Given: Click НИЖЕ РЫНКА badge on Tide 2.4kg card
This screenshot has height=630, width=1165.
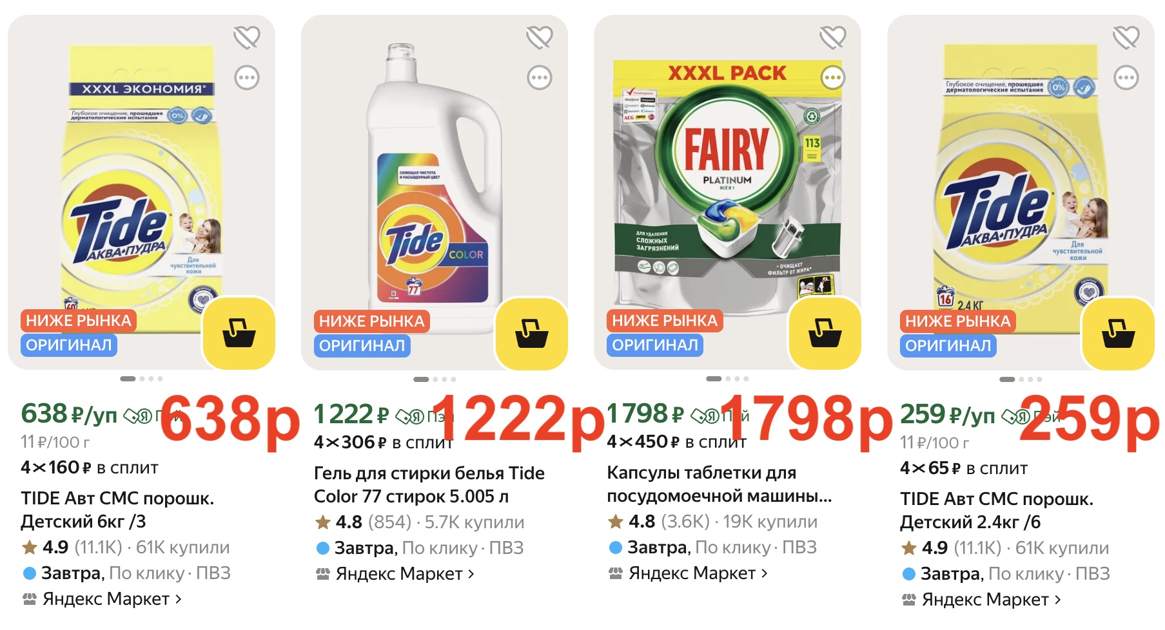Looking at the screenshot, I should point(957,321).
